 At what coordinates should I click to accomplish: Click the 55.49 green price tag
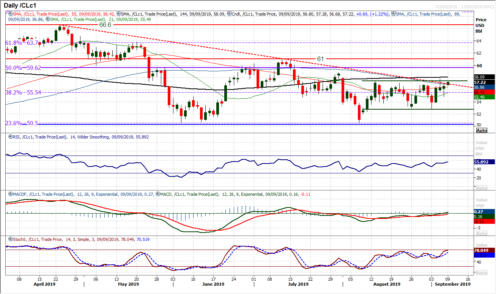click(484, 97)
